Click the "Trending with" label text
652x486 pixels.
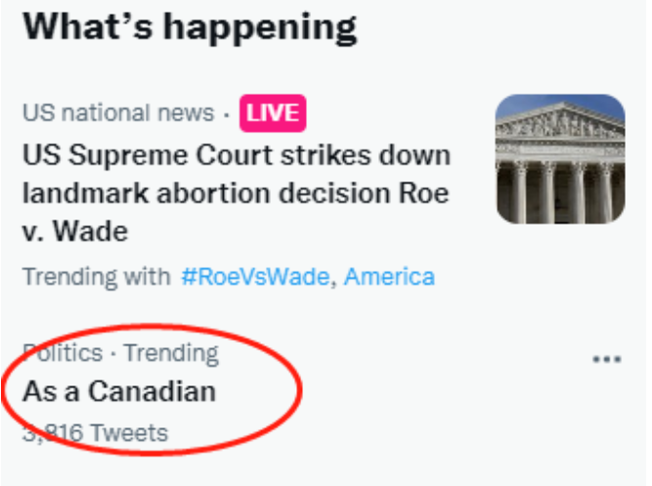point(96,276)
